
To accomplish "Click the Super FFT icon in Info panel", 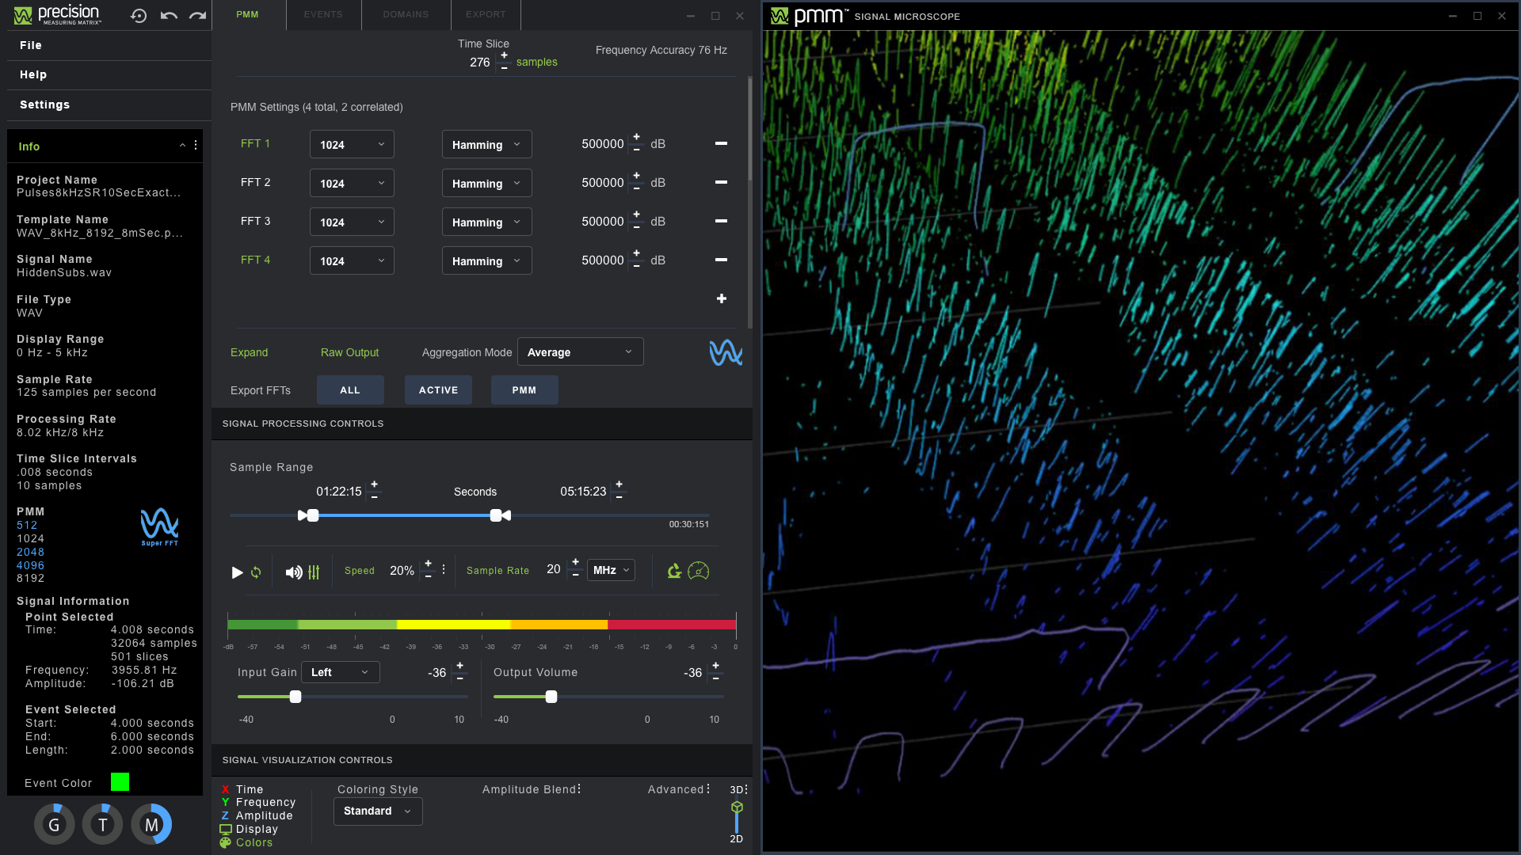I will point(159,526).
